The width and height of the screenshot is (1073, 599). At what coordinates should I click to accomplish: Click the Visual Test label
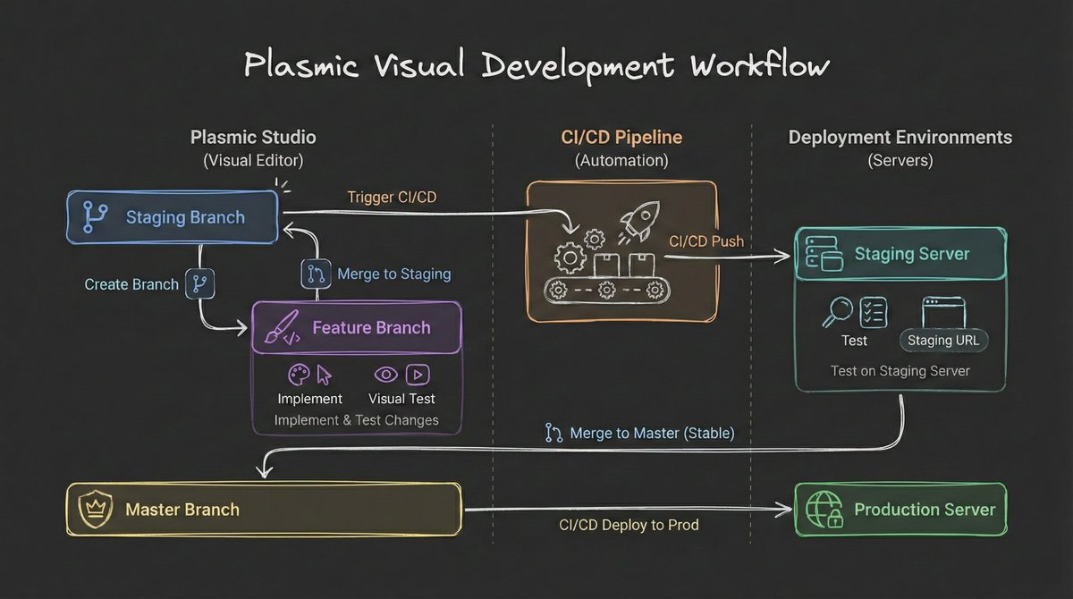point(401,399)
